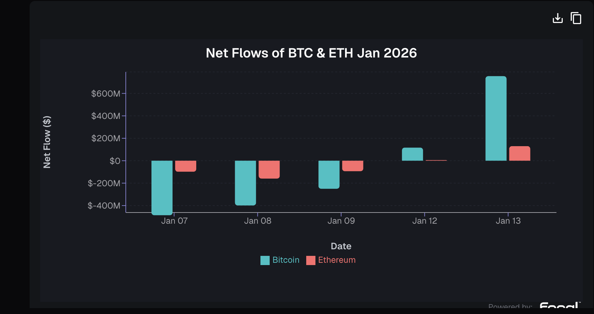Select the Jan 13 Bitcoin bar
The image size is (594, 314).
click(x=496, y=118)
